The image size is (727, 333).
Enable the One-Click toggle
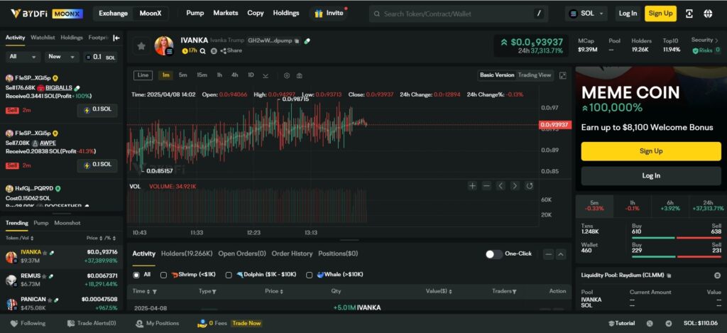point(494,254)
